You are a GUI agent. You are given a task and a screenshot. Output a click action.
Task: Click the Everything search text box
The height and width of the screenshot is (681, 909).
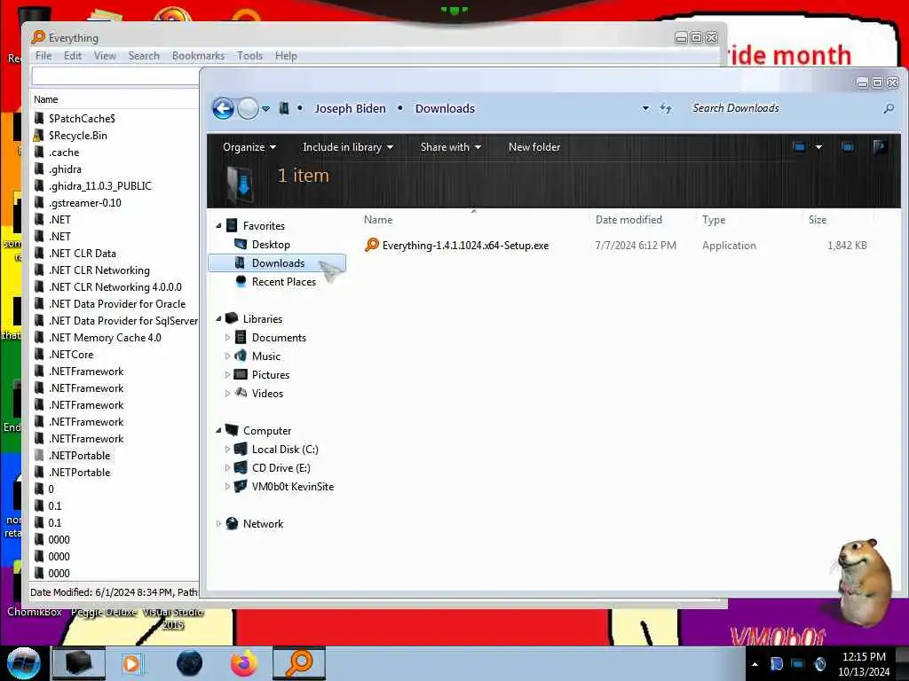pyautogui.click(x=116, y=76)
